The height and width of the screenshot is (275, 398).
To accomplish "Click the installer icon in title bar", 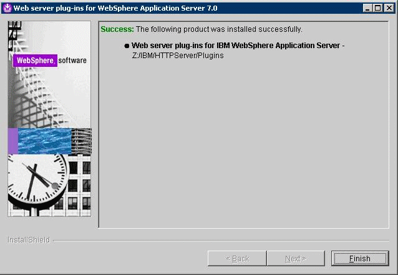I will (x=7, y=8).
